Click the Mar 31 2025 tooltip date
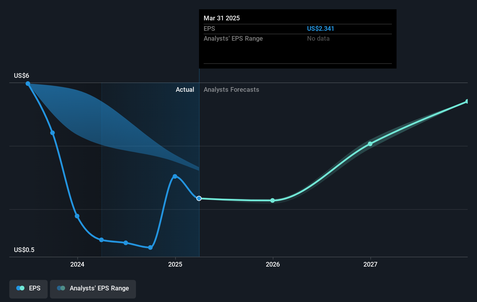The image size is (477, 302). point(222,18)
